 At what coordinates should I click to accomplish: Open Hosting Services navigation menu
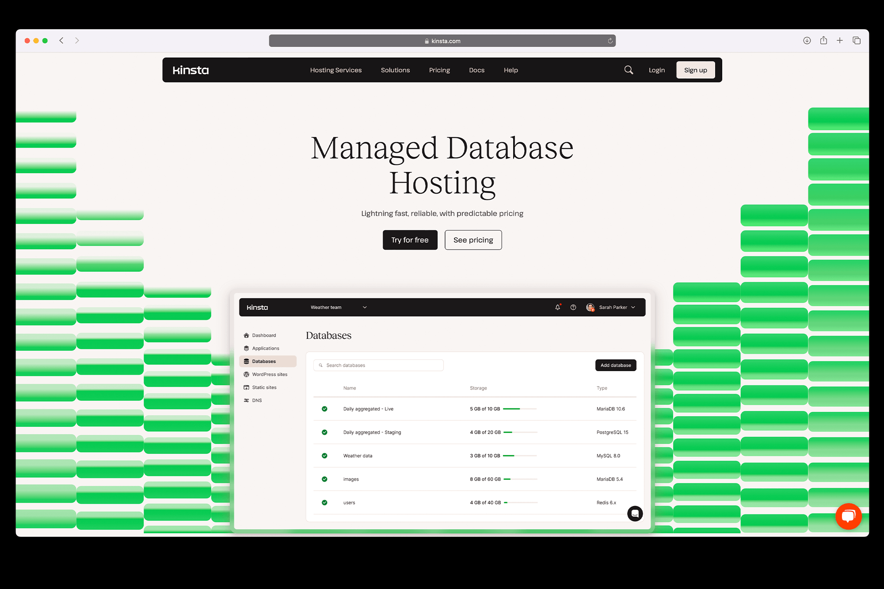coord(335,70)
